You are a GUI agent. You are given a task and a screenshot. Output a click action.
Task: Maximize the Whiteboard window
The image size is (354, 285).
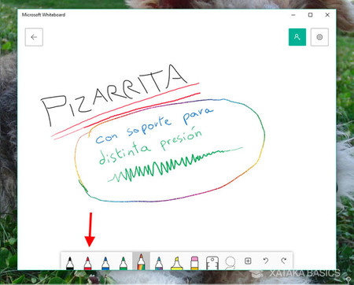click(310, 15)
